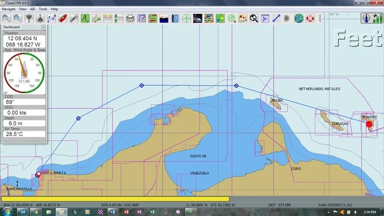Toggle the radar rings plugin icon

click(x=231, y=18)
